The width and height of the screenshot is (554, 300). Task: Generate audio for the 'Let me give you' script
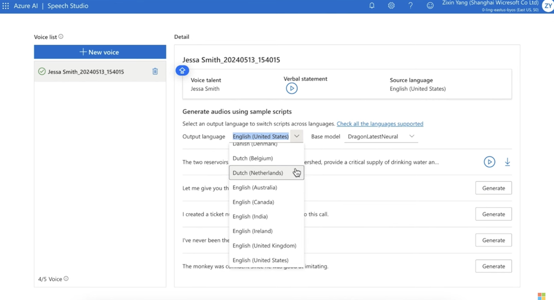(493, 188)
